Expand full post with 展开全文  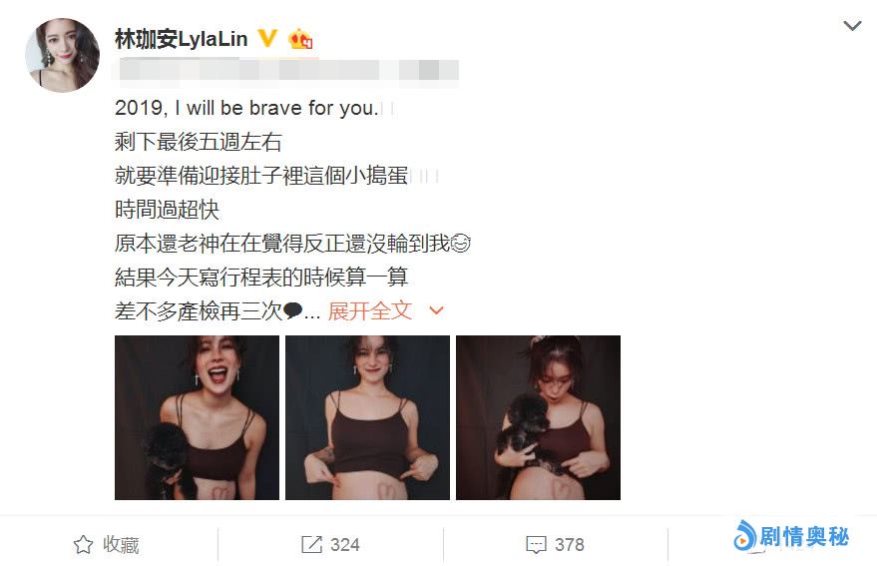coord(370,310)
